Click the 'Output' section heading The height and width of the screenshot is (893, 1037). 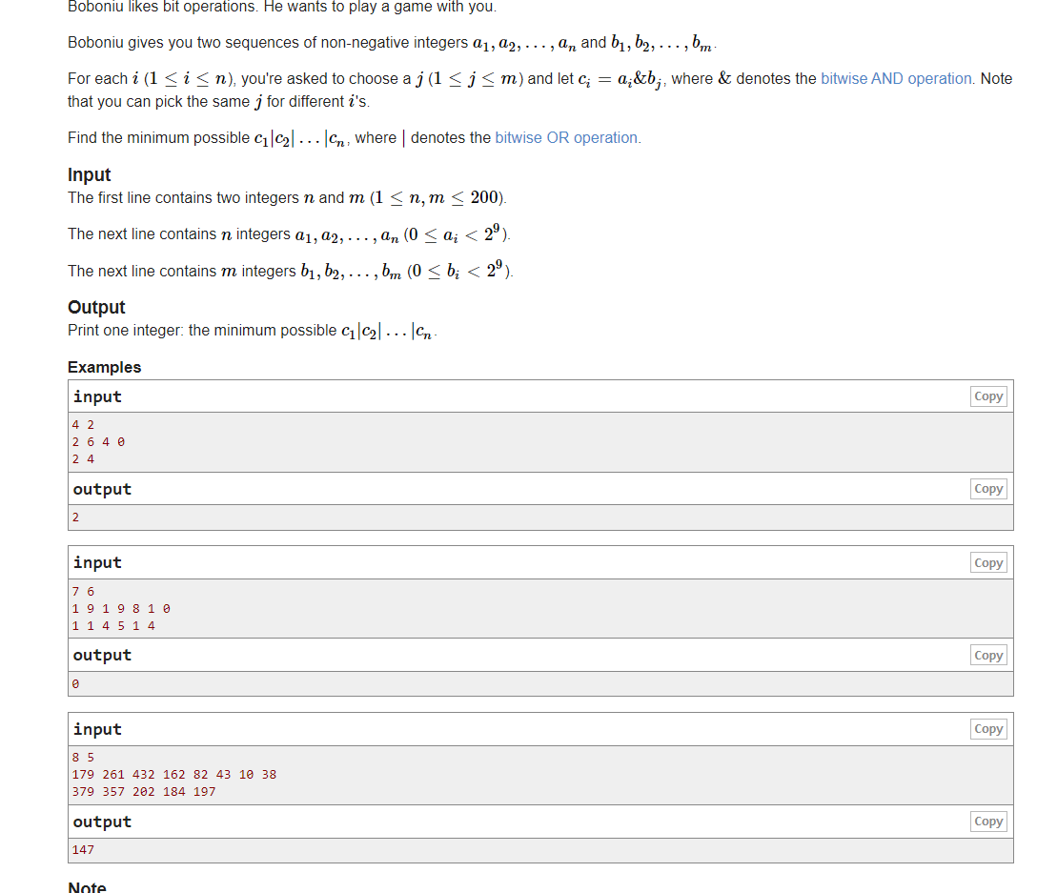click(96, 307)
